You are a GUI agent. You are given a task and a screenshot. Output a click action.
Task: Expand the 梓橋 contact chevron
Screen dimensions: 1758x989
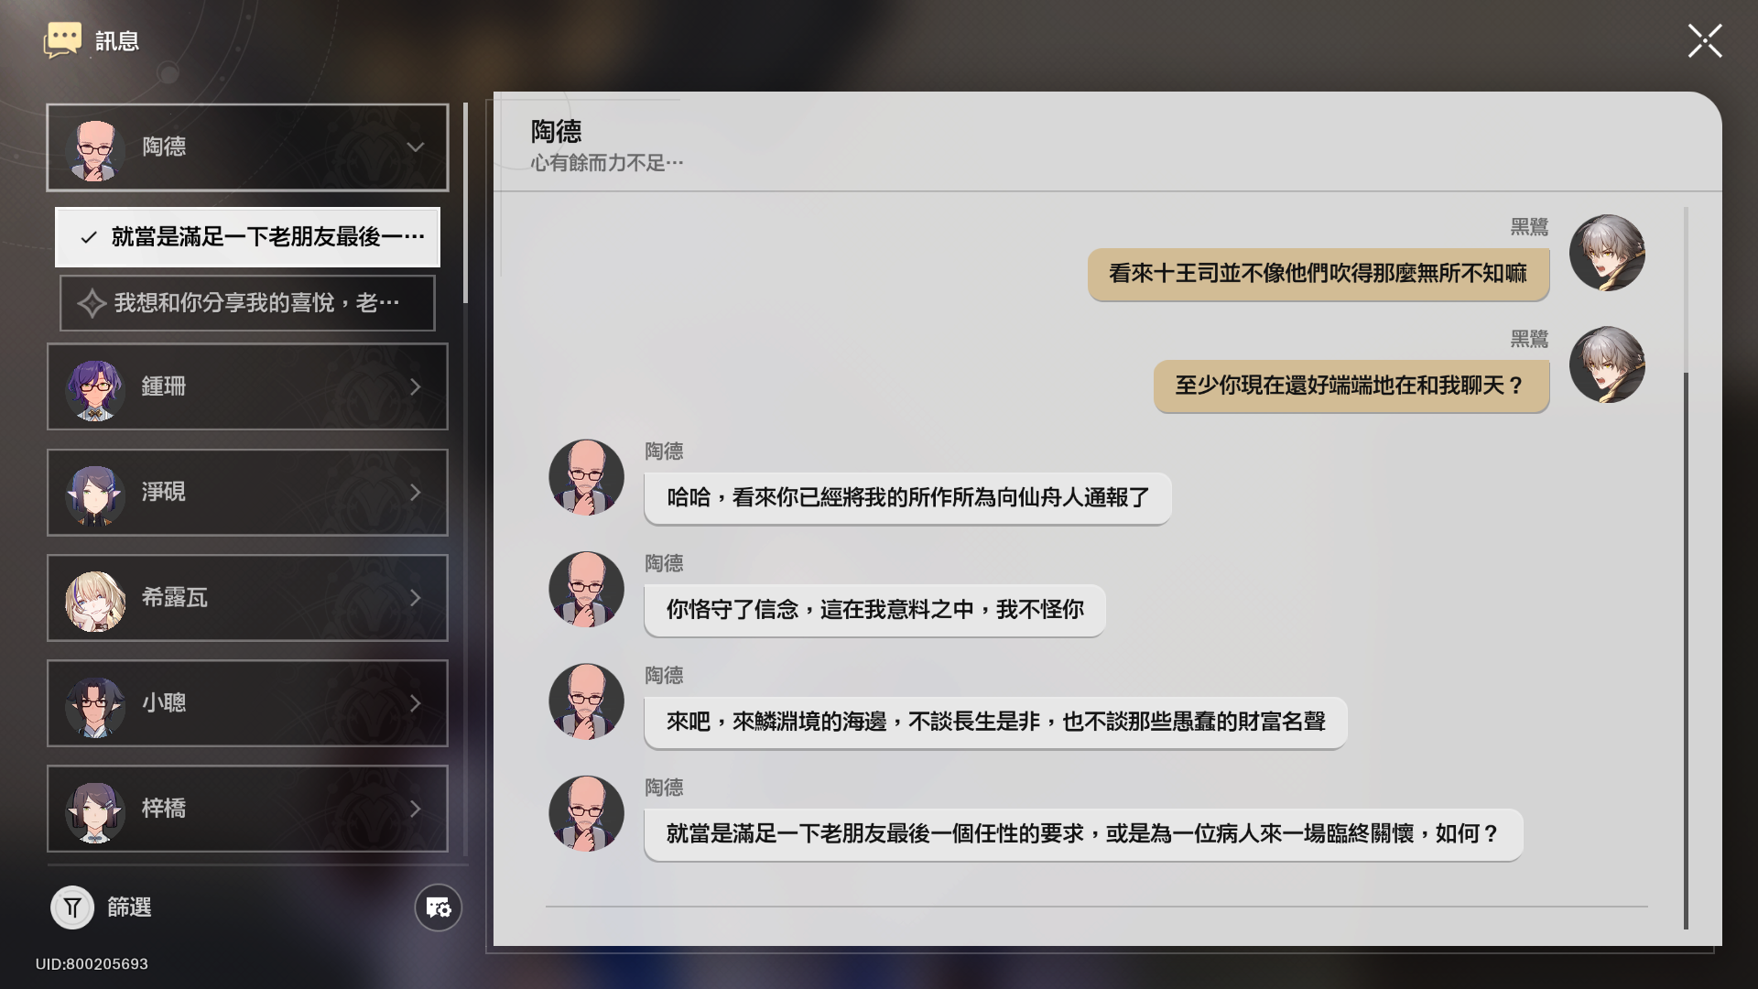[x=416, y=809]
